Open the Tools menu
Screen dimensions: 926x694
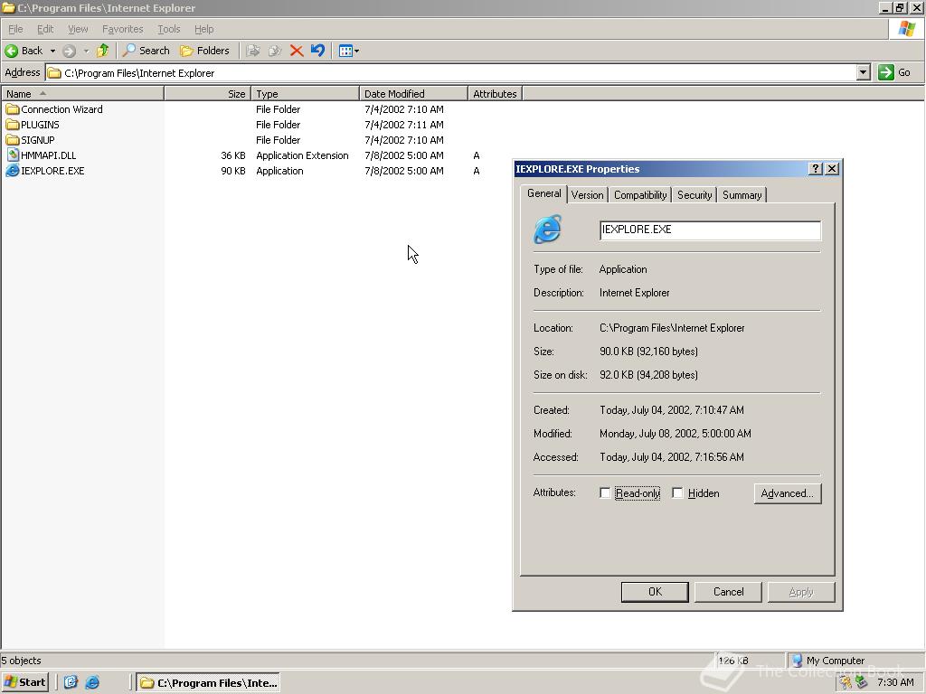(169, 29)
